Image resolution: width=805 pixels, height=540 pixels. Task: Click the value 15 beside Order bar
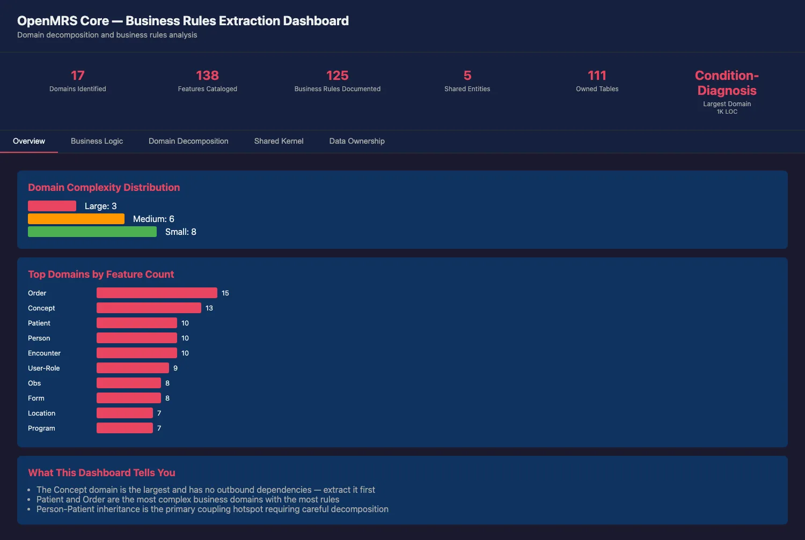[225, 293]
